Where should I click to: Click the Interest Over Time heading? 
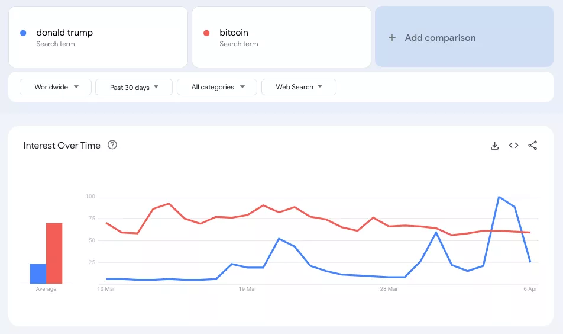[x=62, y=146]
